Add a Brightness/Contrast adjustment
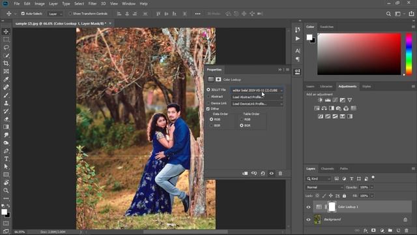The image size is (417, 235). click(320, 100)
